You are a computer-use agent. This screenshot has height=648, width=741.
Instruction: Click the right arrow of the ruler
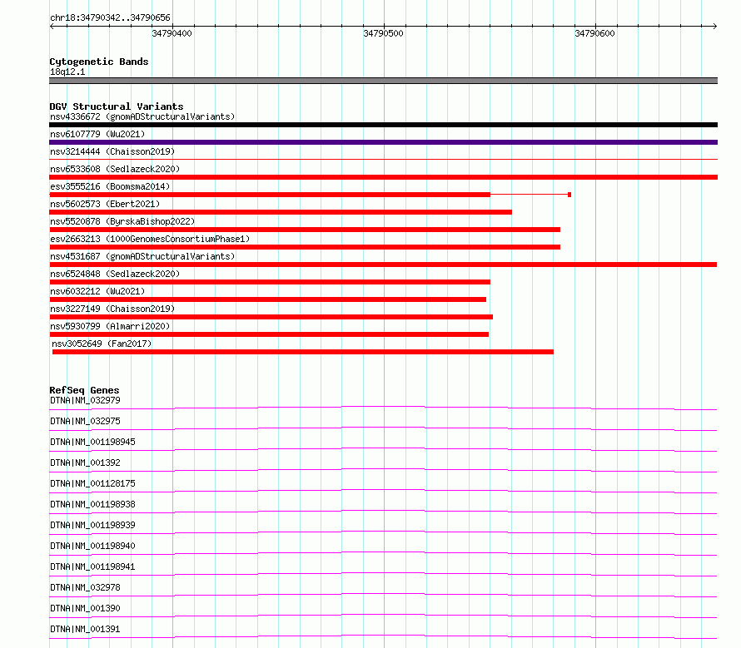[x=715, y=26]
